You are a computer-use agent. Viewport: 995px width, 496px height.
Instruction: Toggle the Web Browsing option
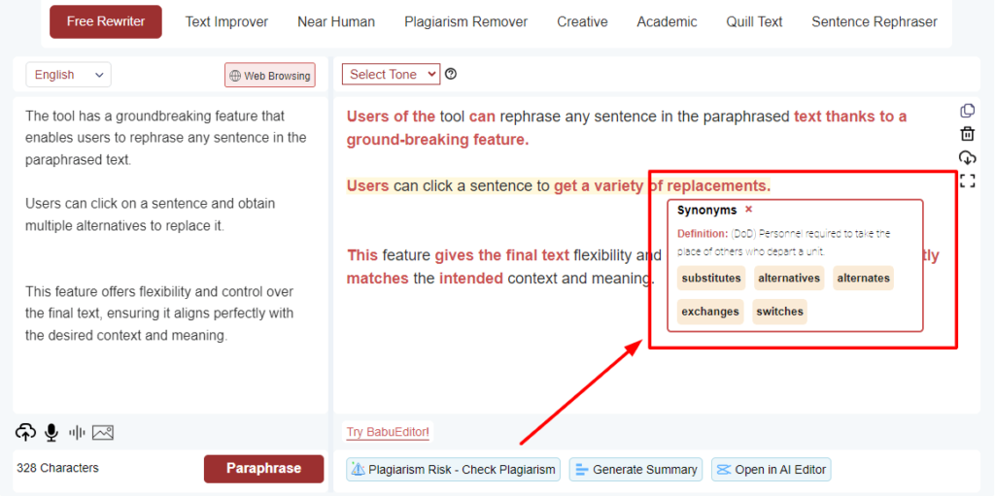click(270, 76)
